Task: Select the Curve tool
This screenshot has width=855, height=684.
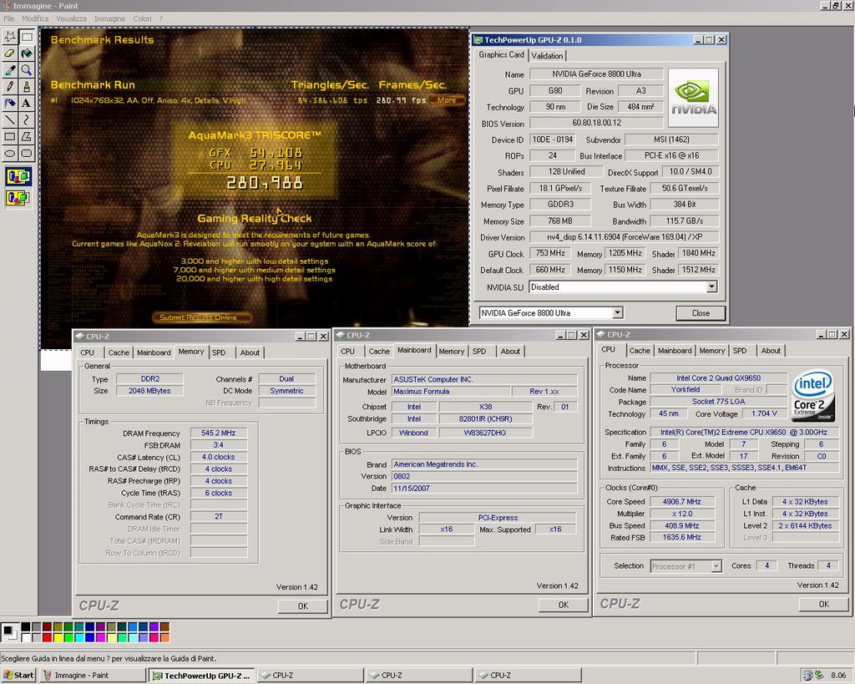Action: click(27, 120)
